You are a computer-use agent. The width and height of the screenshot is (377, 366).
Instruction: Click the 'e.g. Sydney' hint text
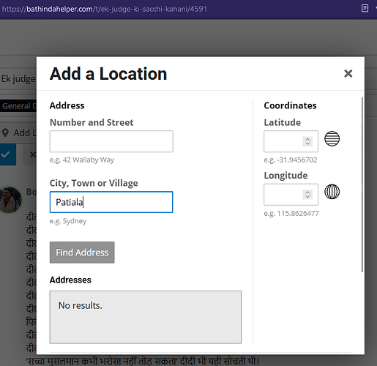68,221
